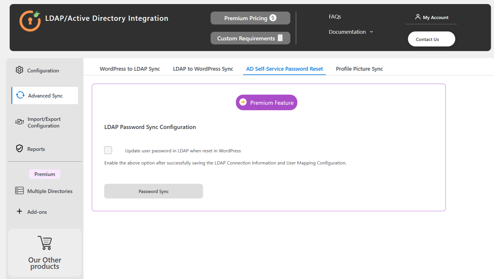Click the Password Sync button
Image resolution: width=494 pixels, height=279 pixels.
coord(153,191)
